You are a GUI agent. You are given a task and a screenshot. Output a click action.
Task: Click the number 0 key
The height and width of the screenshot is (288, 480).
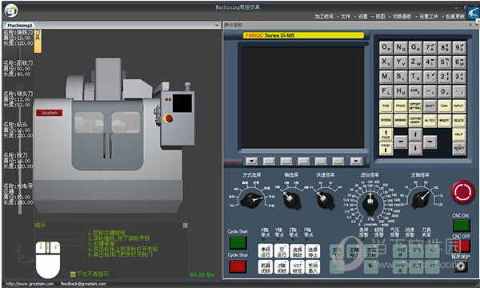[445, 91]
